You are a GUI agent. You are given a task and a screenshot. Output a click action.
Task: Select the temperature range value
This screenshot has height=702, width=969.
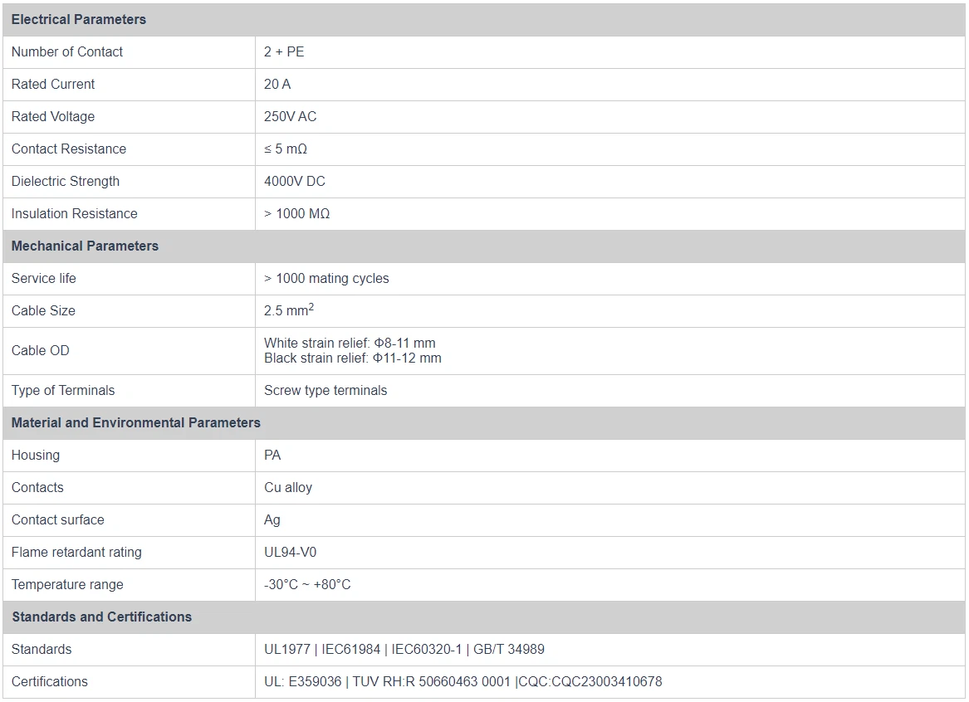[307, 584]
